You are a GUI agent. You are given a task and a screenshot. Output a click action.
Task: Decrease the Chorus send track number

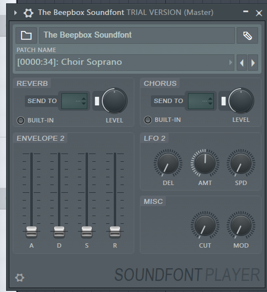tap(210, 103)
